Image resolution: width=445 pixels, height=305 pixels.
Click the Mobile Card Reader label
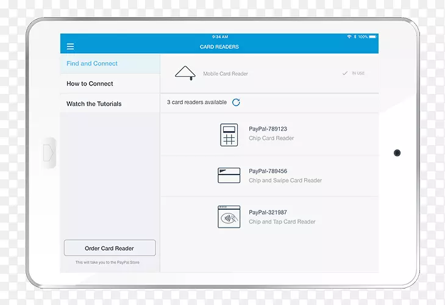click(226, 74)
